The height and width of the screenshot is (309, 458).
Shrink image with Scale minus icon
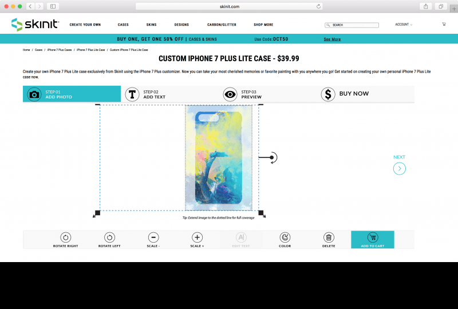(153, 237)
